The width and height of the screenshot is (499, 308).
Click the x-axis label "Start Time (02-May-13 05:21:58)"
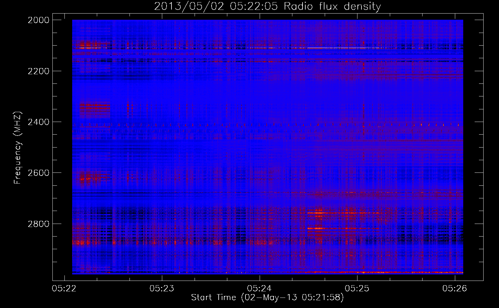pos(267,298)
